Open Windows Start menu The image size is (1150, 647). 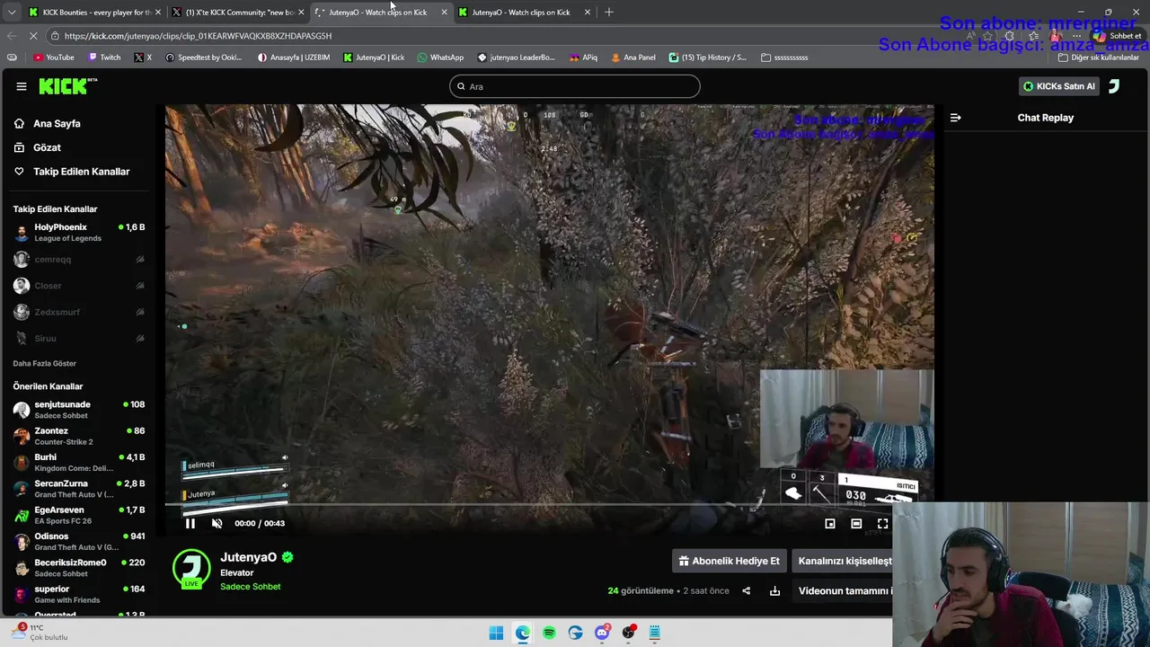[496, 633]
